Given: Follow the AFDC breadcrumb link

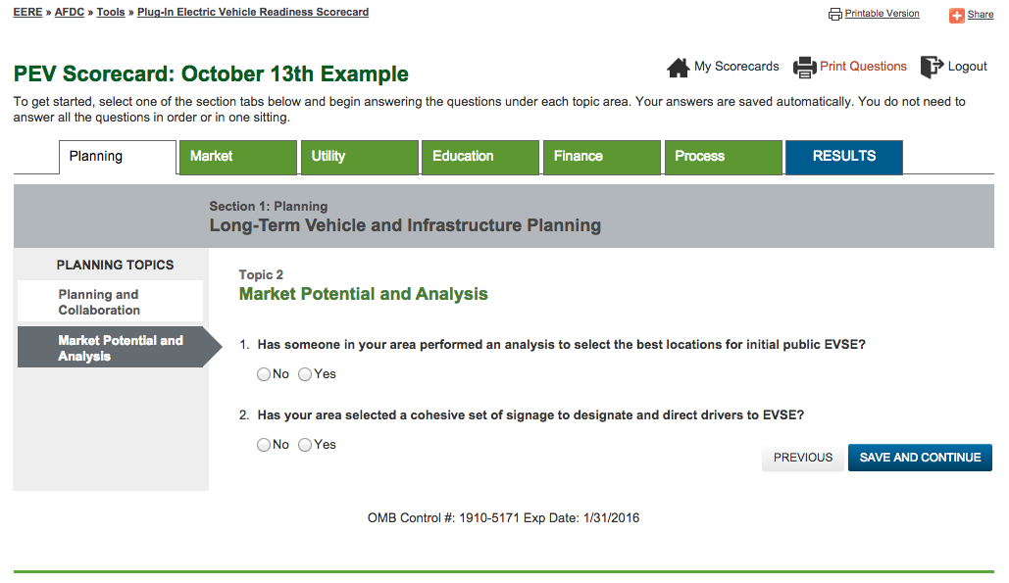Looking at the screenshot, I should 69,13.
